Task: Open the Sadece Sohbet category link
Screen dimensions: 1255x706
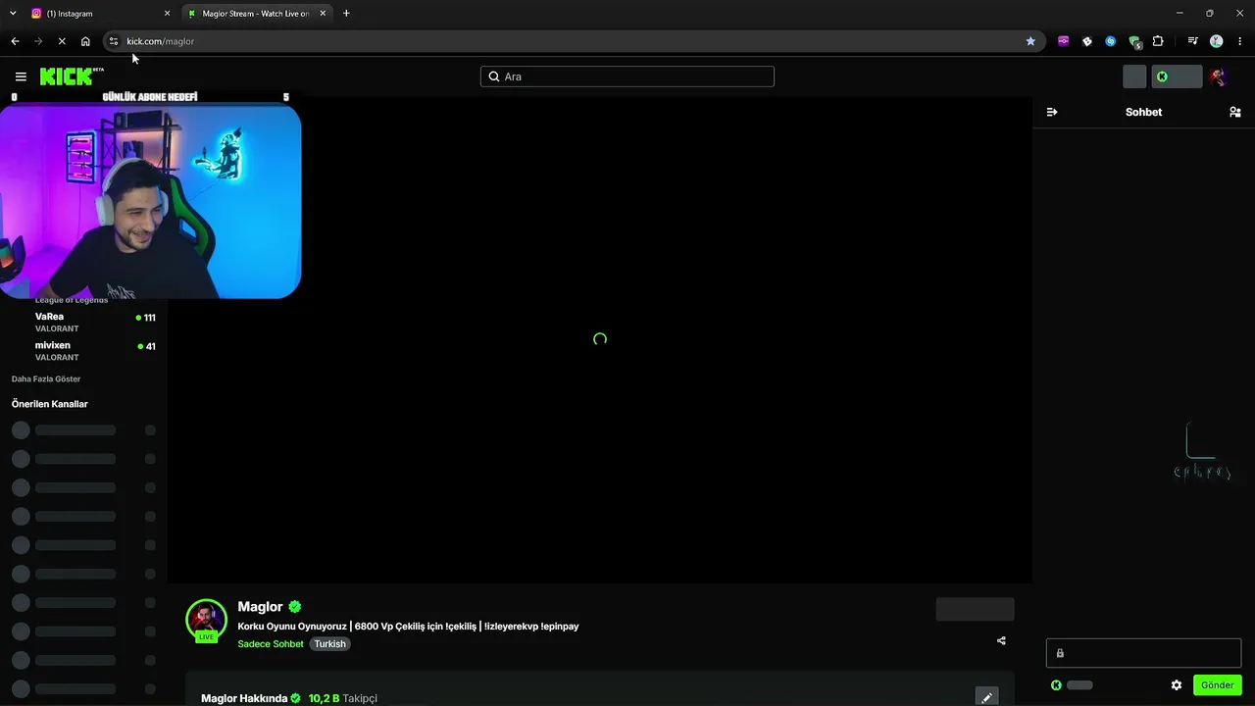Action: click(271, 644)
